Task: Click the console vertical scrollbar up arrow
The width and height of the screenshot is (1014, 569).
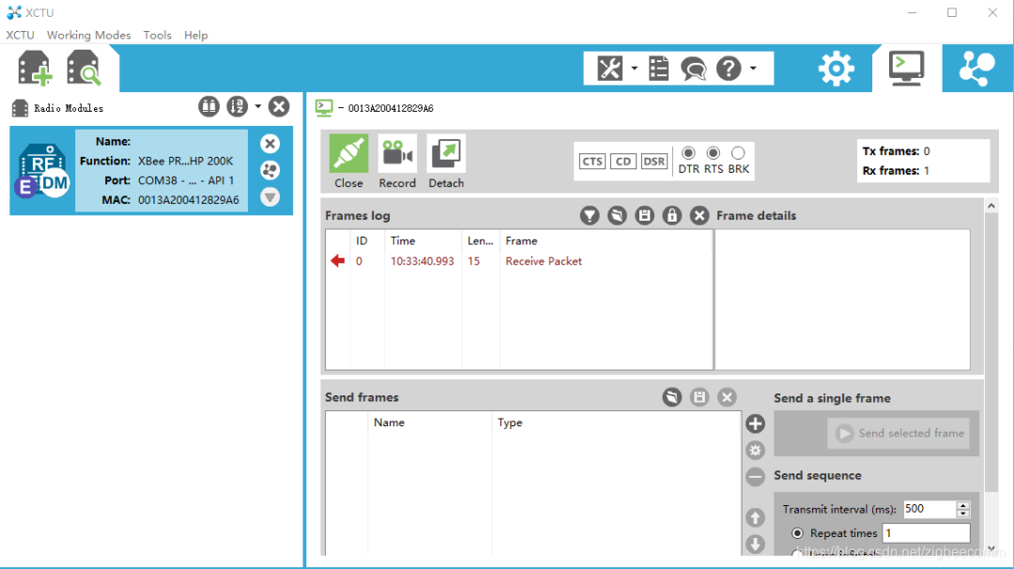Action: pyautogui.click(x=991, y=206)
